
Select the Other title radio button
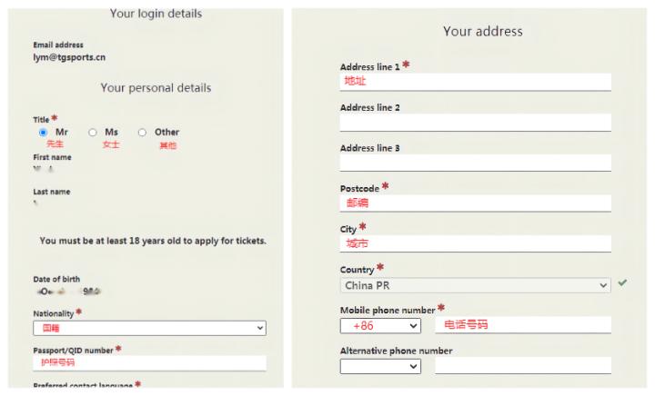coord(142,133)
